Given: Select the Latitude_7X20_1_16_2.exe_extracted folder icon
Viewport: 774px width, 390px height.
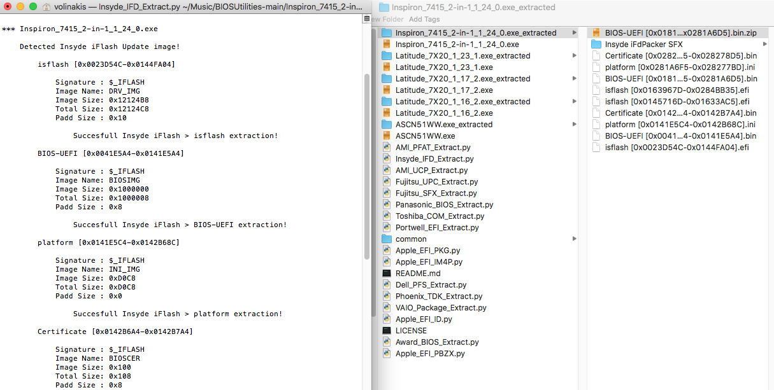Looking at the screenshot, I should point(387,102).
